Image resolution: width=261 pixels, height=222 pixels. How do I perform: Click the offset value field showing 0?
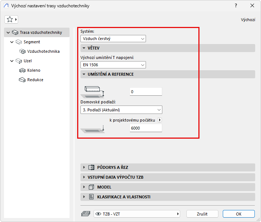coord(146,92)
